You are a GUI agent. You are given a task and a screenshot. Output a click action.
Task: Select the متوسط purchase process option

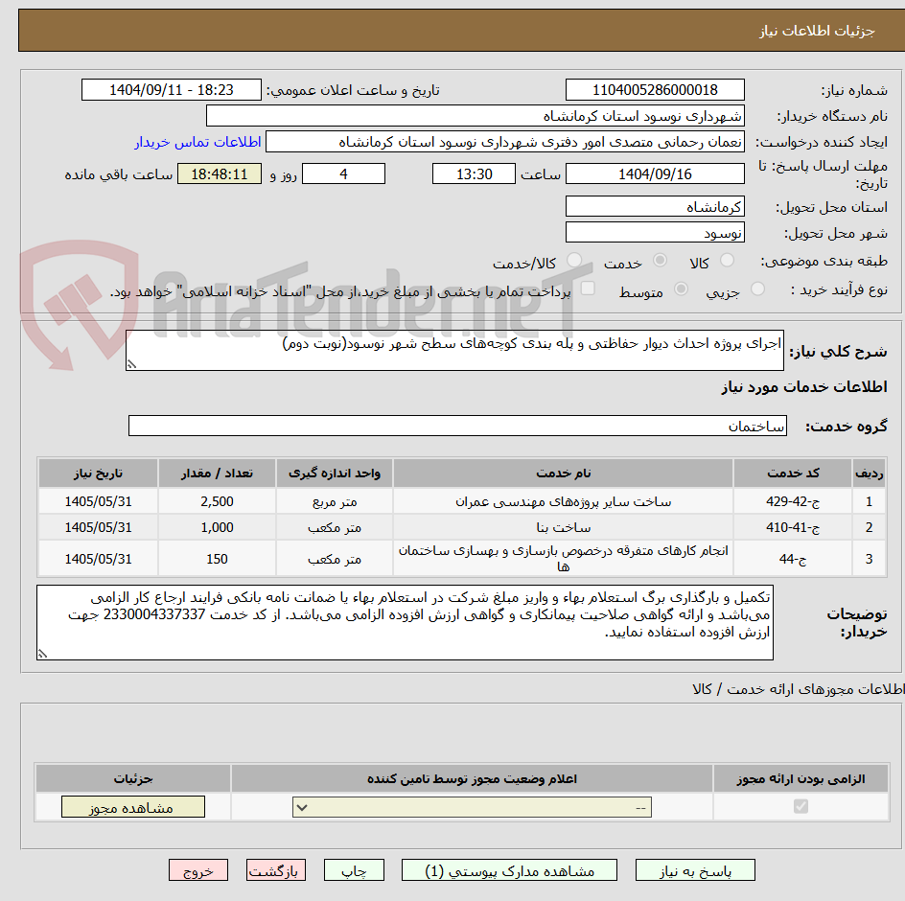pos(683,288)
